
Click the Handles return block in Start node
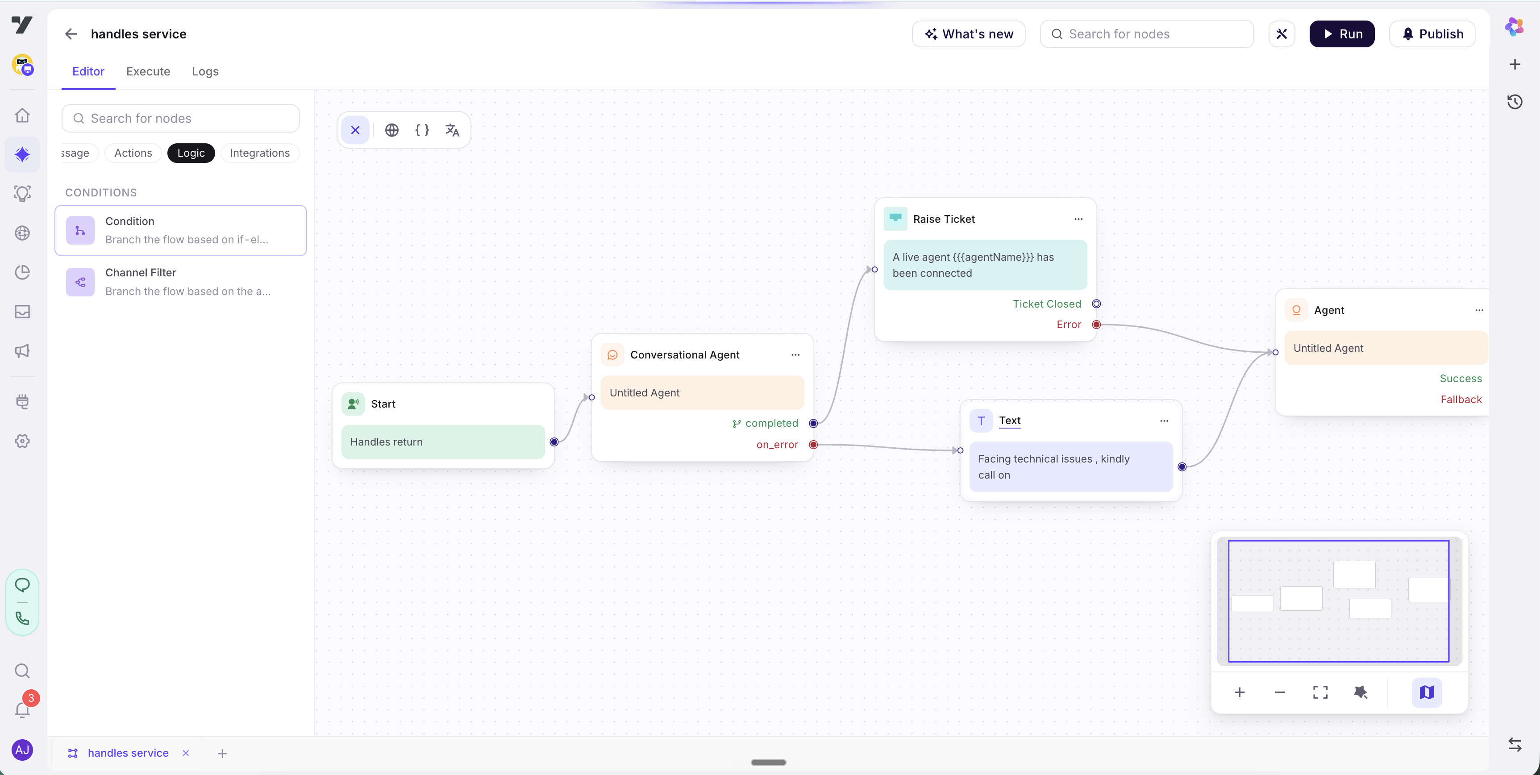443,442
